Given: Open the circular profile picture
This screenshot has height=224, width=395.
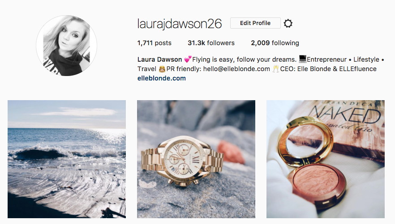Looking at the screenshot, I should click(x=66, y=46).
